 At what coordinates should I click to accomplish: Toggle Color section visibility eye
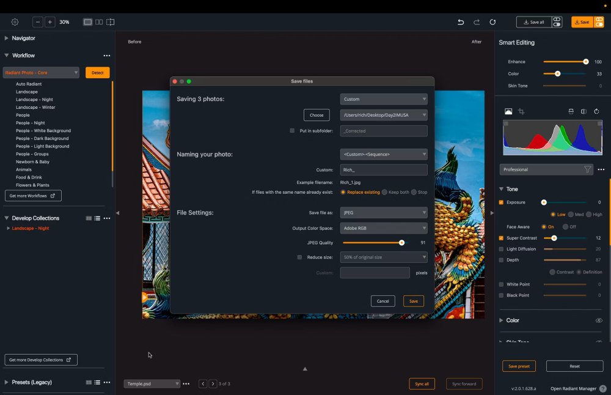599,320
